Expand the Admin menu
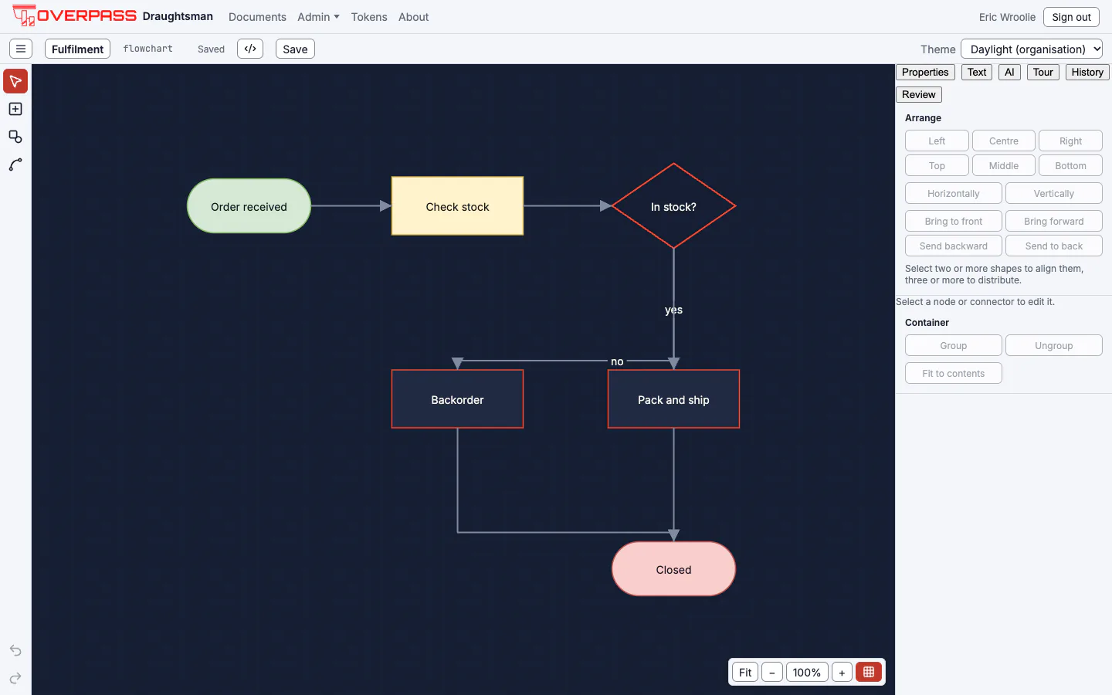Screen dimensions: 1112x695 (x=318, y=17)
